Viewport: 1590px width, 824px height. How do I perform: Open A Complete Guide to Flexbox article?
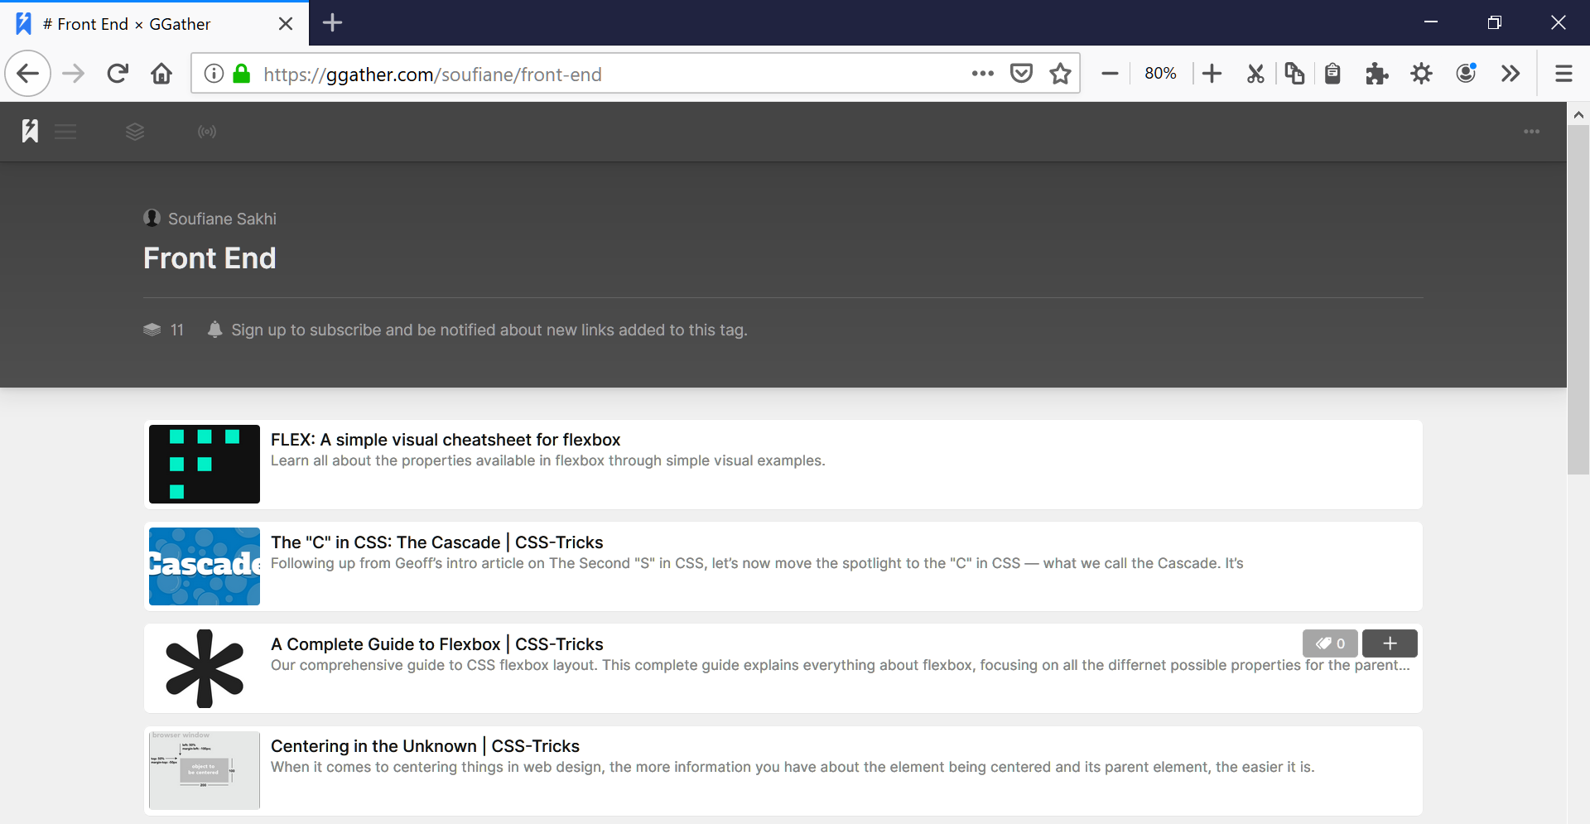click(x=437, y=644)
